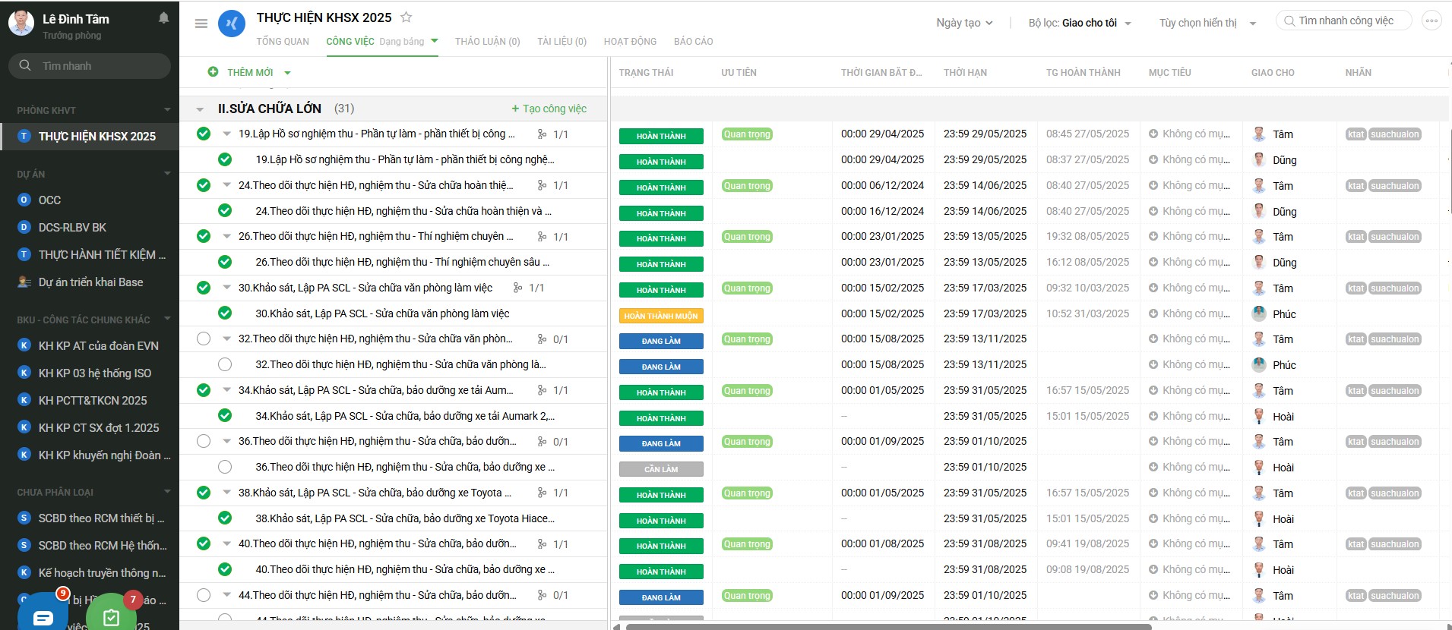This screenshot has height=630, width=1452.
Task: Click subtask count icon for task 19
Action: (542, 134)
